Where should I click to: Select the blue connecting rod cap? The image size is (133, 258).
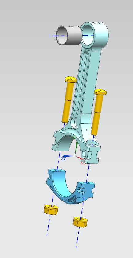coord(70,186)
